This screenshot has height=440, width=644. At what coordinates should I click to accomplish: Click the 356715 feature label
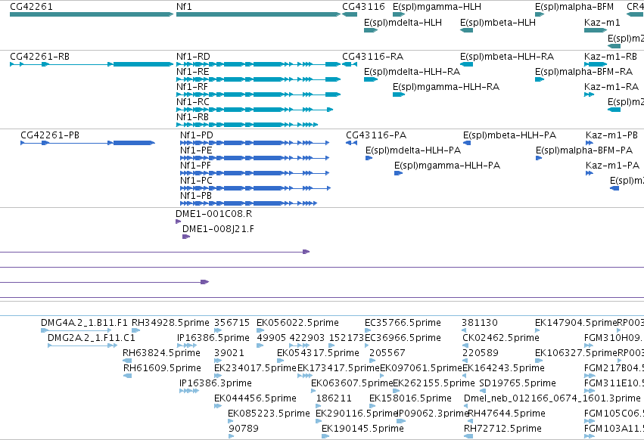click(x=232, y=323)
